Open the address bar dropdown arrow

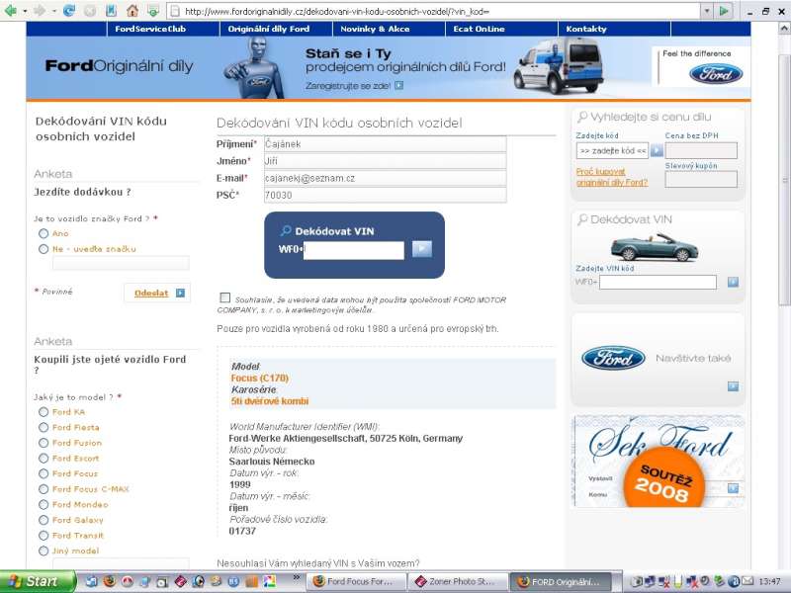(708, 10)
